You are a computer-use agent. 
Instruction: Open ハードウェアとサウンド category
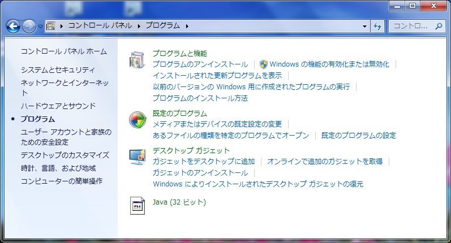click(58, 106)
